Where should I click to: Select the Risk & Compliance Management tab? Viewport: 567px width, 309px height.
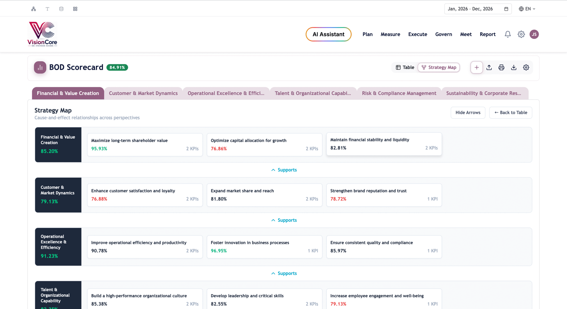(x=399, y=93)
